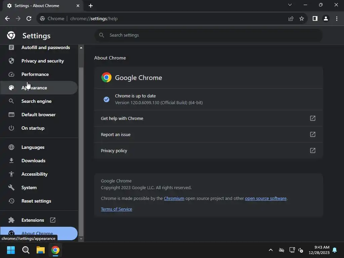
Task: Click the Search engine magnifier icon
Action: (x=11, y=101)
